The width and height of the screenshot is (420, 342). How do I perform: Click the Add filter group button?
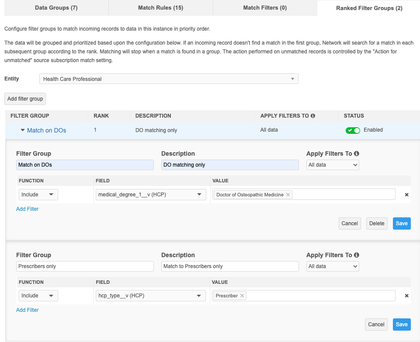point(25,99)
